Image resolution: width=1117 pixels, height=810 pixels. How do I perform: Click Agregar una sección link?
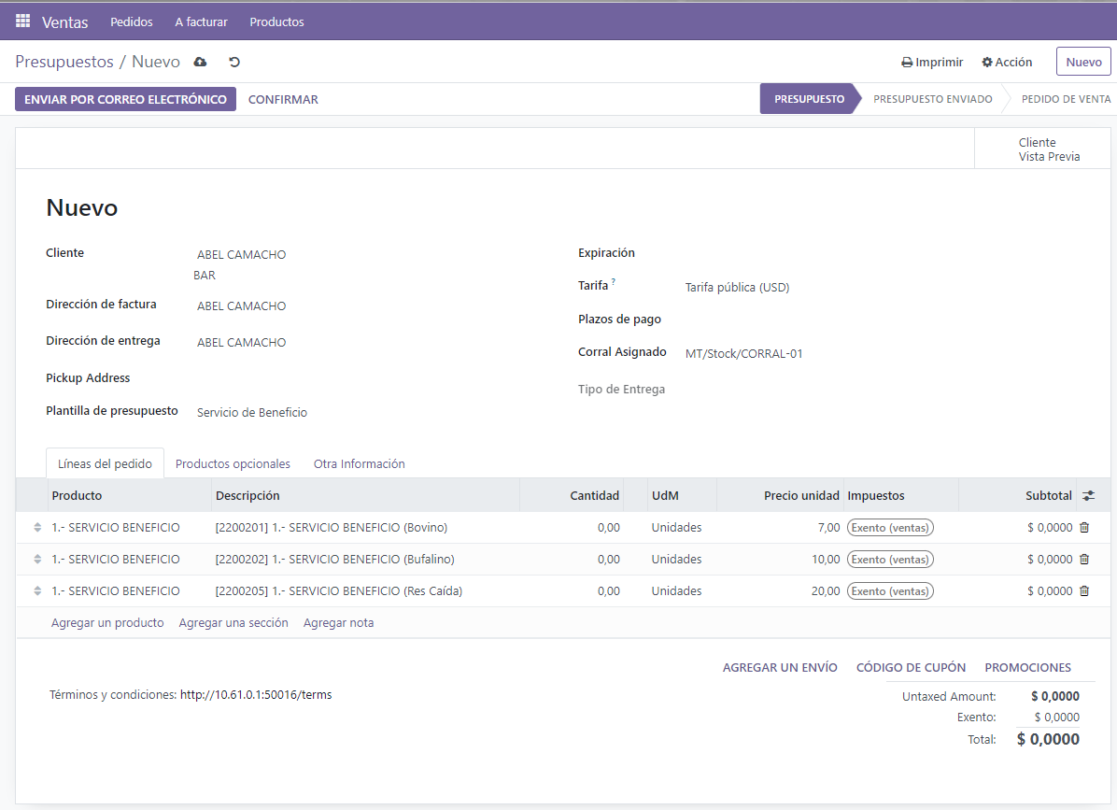[x=233, y=622]
